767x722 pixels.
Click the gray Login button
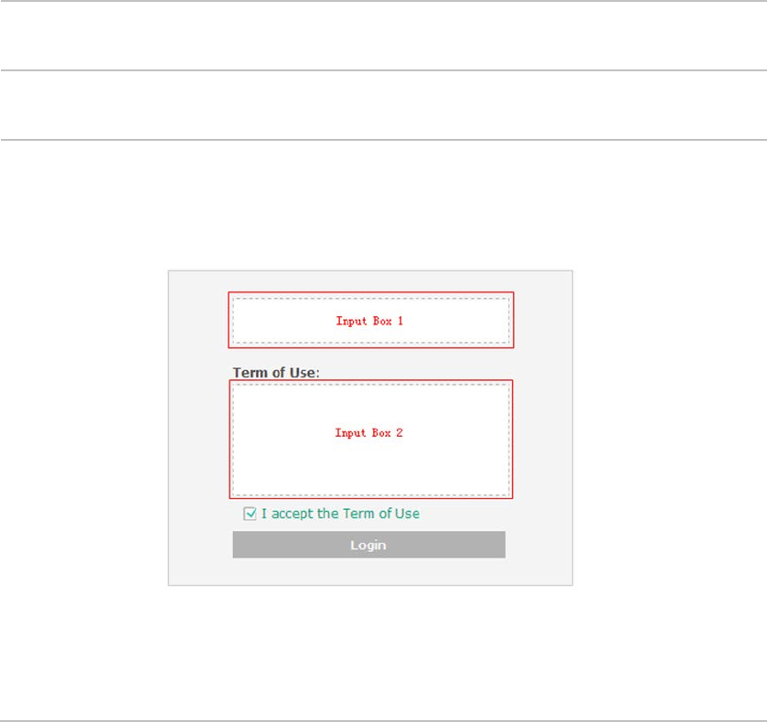[368, 545]
